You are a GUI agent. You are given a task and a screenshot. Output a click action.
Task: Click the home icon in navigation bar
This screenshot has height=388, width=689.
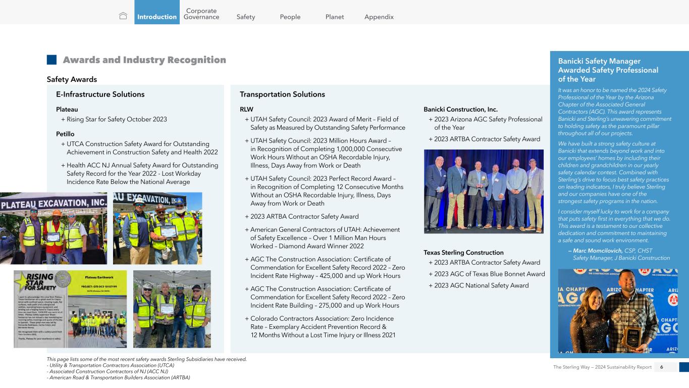(x=123, y=17)
